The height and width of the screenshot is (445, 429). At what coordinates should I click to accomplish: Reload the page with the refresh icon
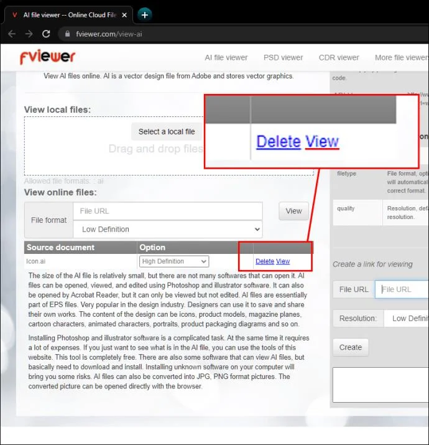pos(46,34)
